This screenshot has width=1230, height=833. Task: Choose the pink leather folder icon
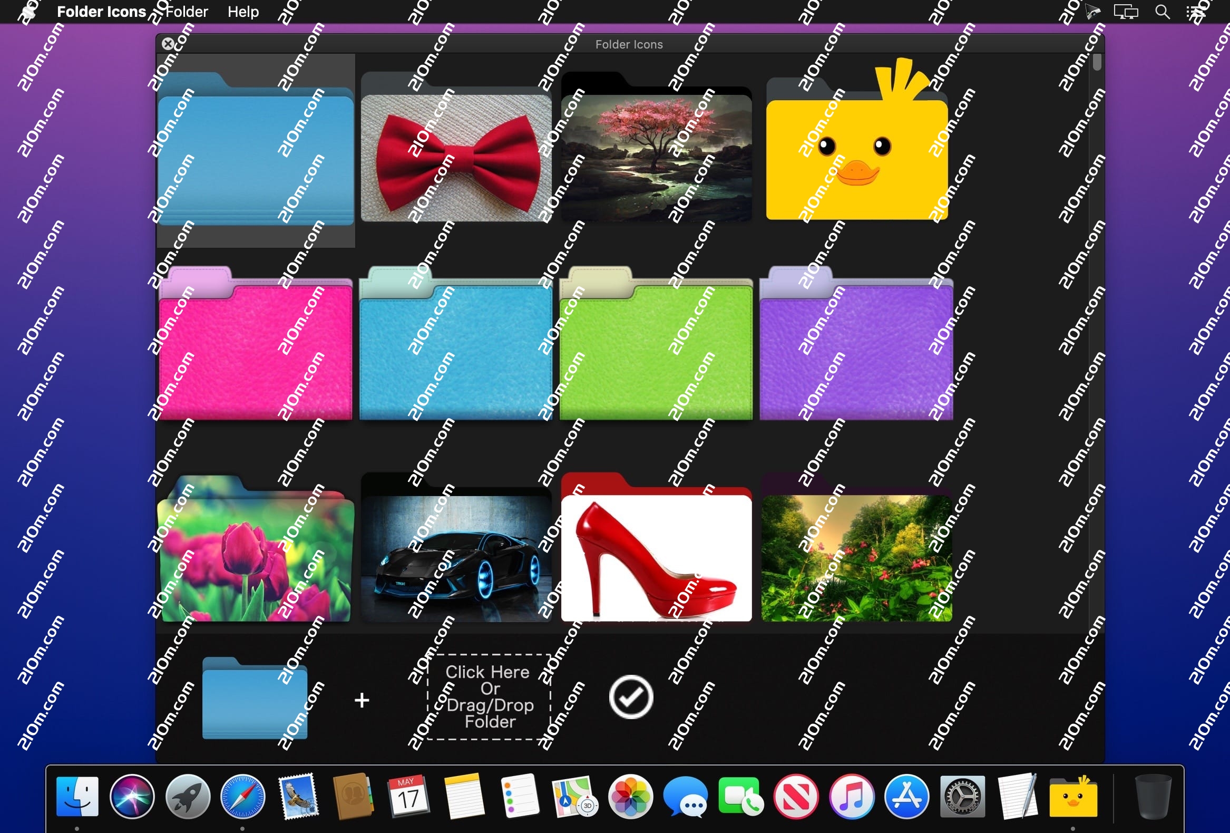(x=256, y=343)
